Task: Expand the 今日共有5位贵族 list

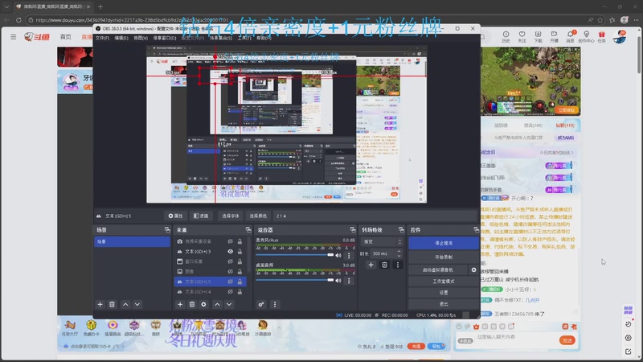Action: pos(556,153)
